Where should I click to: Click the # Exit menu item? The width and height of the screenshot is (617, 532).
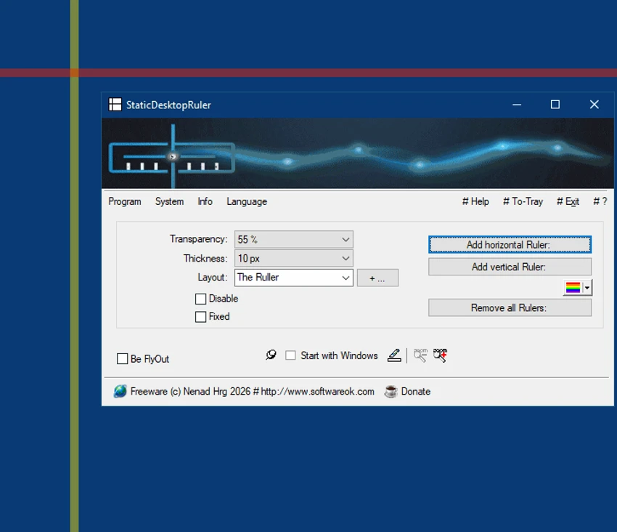point(568,201)
